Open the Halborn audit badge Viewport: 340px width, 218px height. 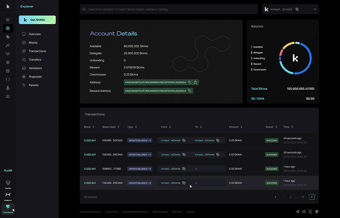(8, 197)
